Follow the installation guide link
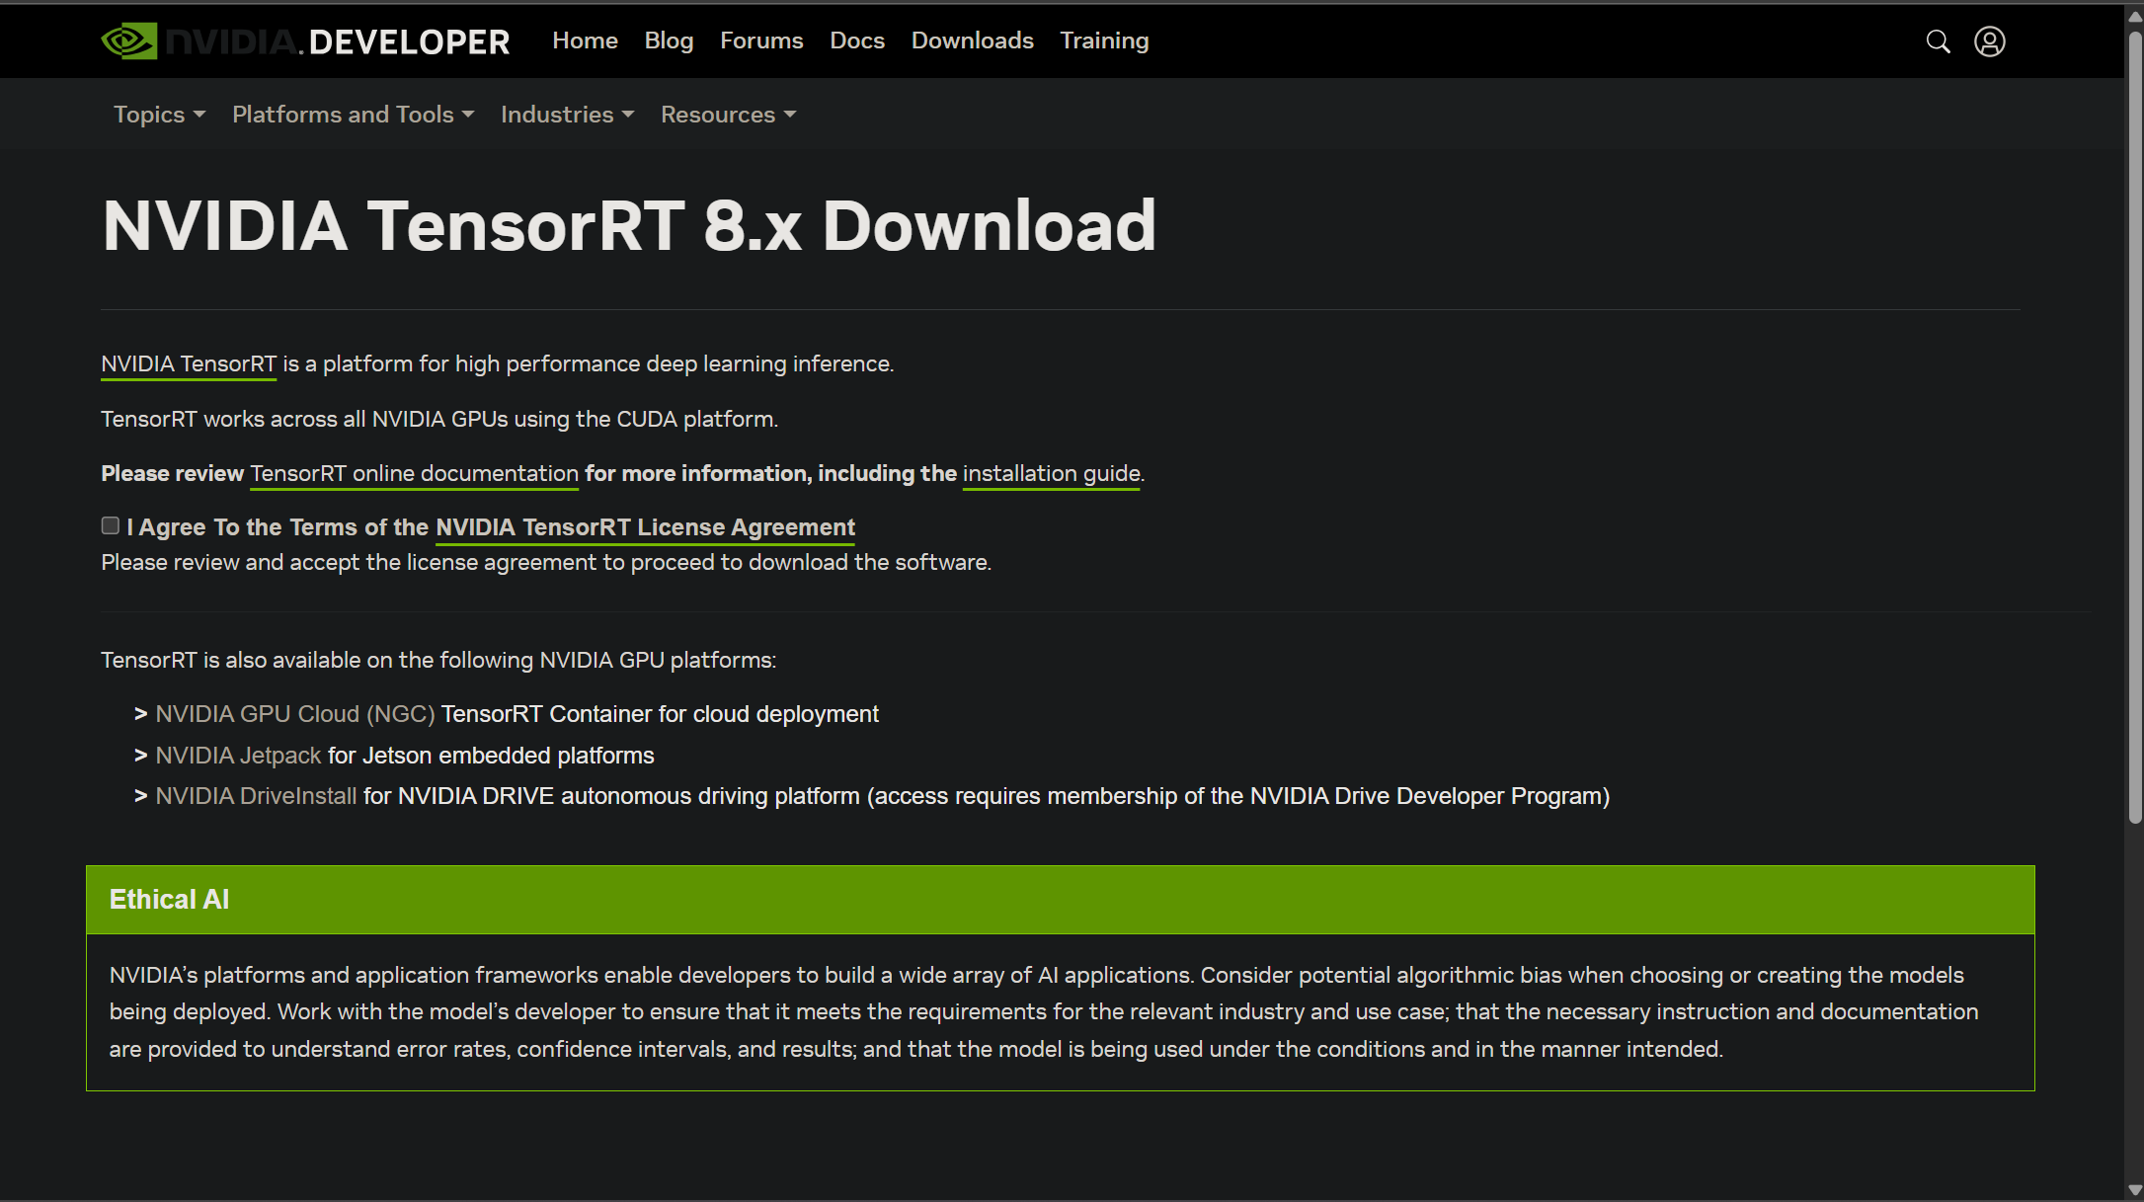2144x1202 pixels. click(x=1051, y=473)
